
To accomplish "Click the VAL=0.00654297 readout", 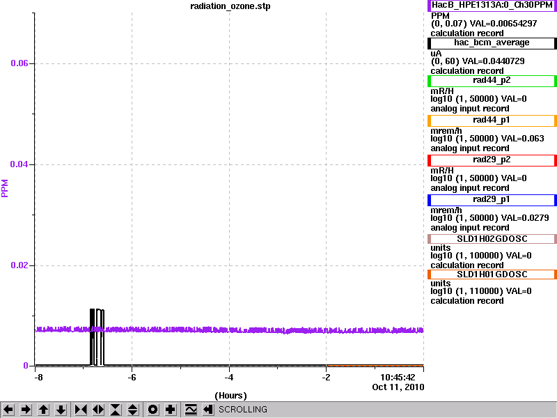I will (x=503, y=24).
